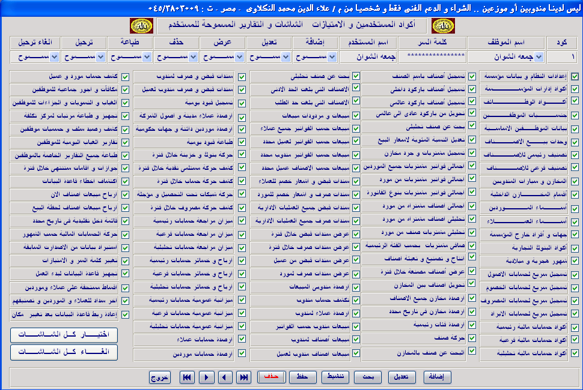Open the طباعة permission dropdown
This screenshot has height=390, width=583.
point(147,57)
